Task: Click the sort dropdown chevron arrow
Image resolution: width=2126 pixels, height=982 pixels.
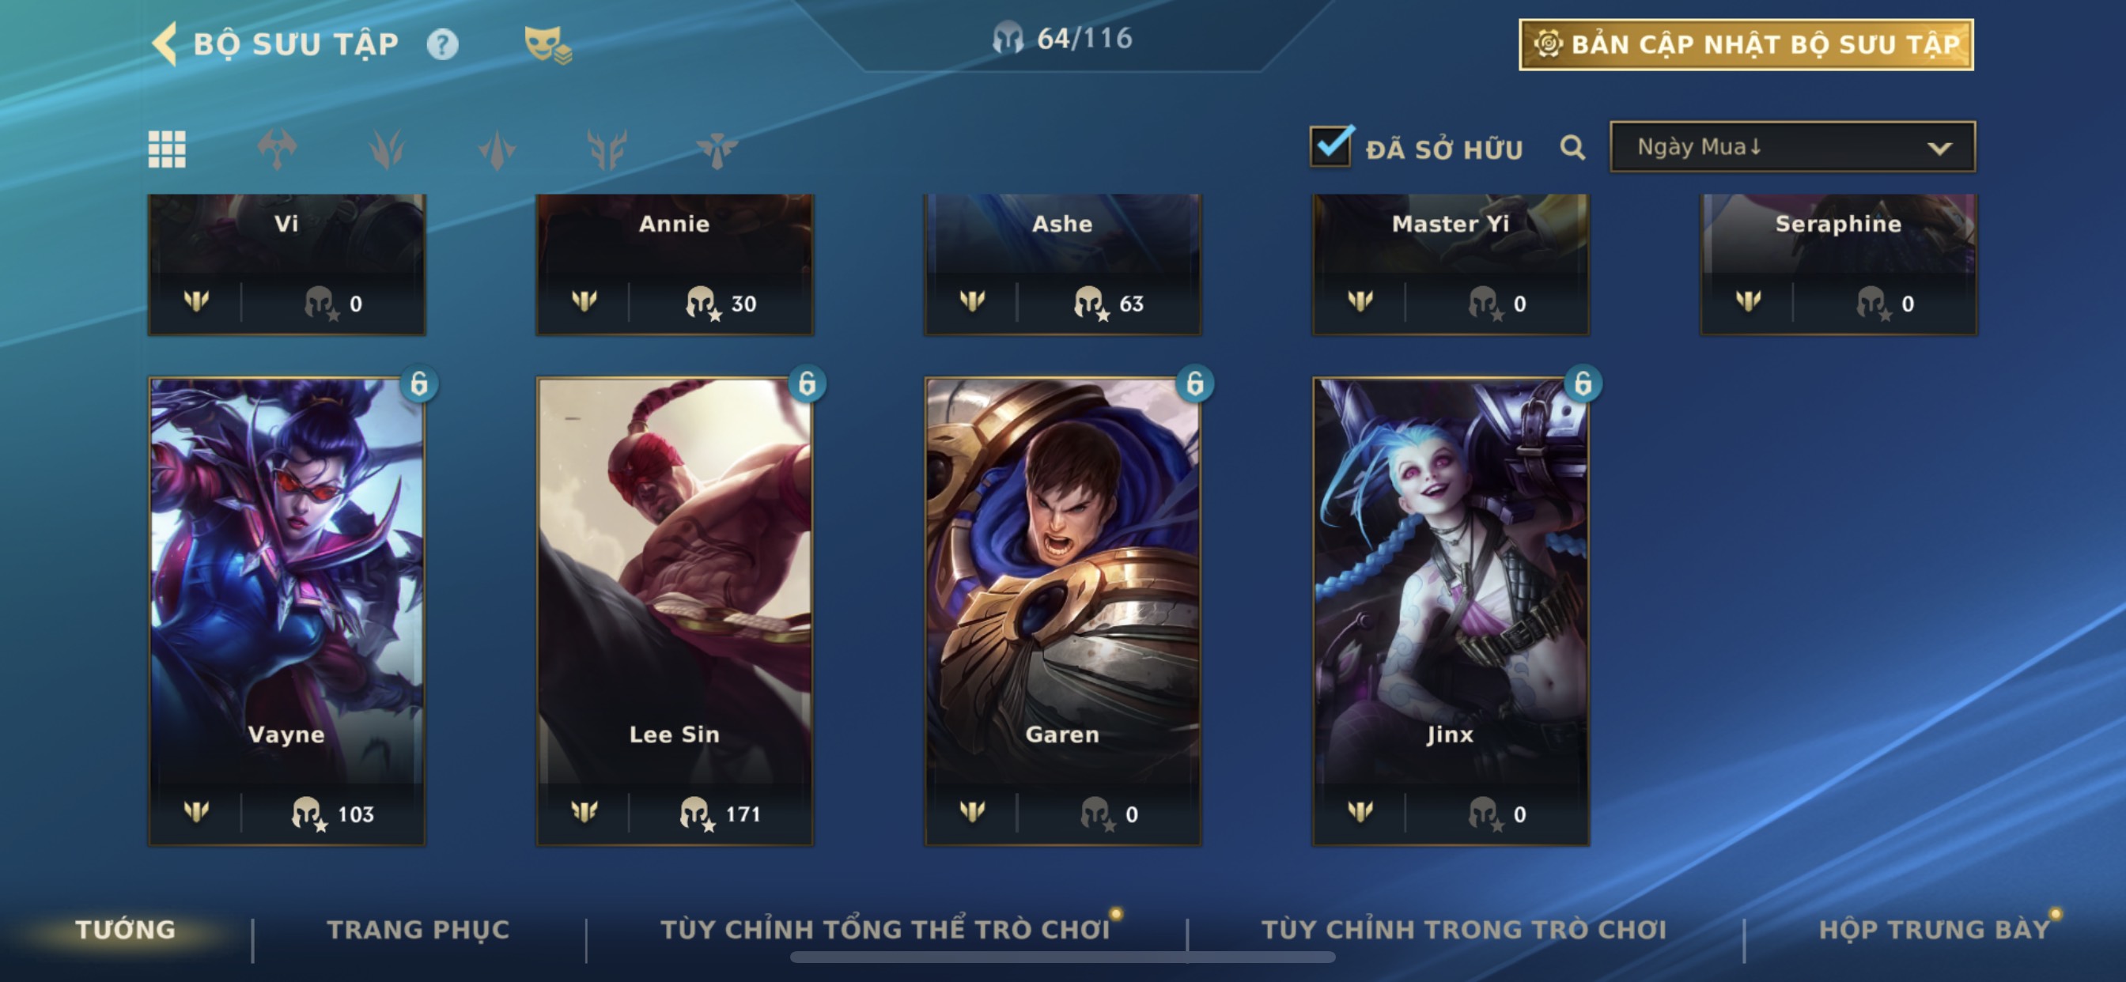Action: (1939, 149)
